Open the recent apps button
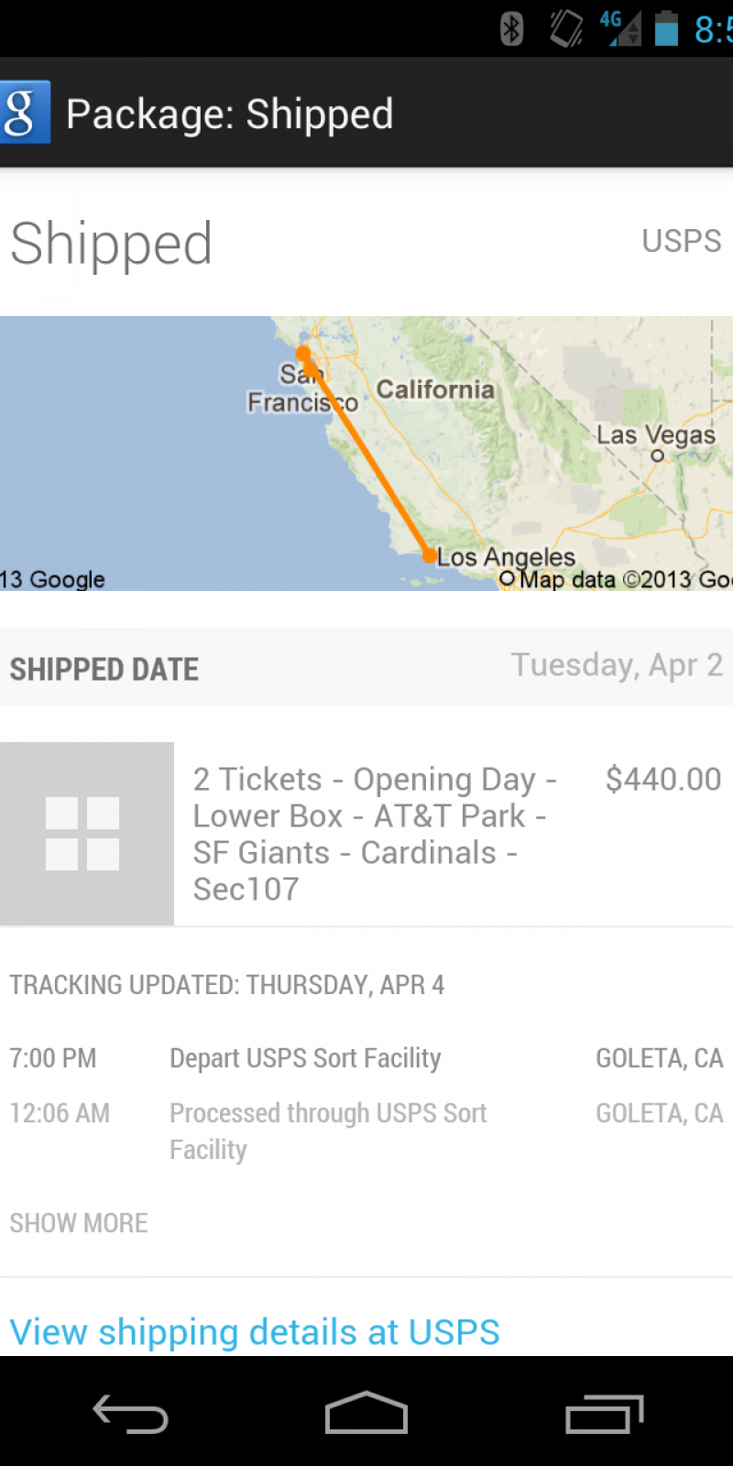The image size is (733, 1466). [x=604, y=1414]
